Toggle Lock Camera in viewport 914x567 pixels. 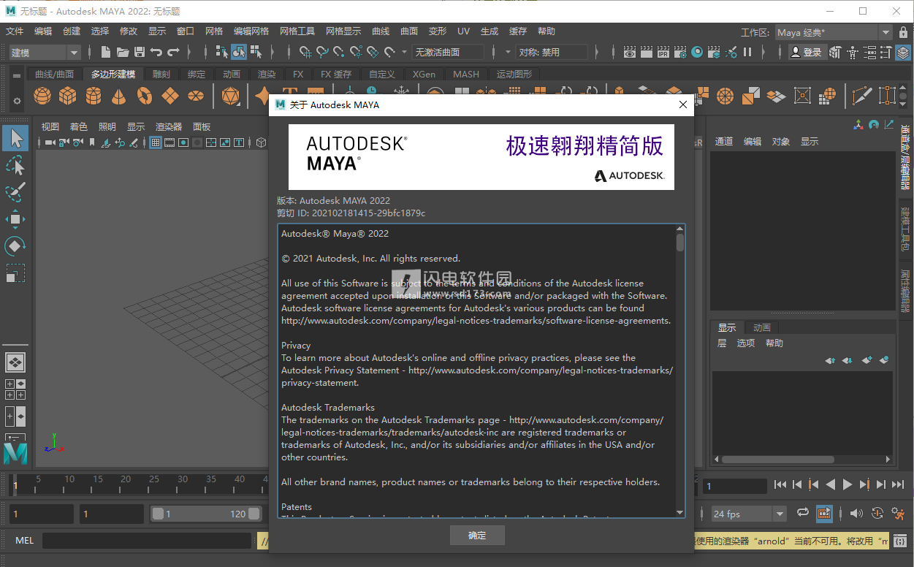tap(65, 142)
